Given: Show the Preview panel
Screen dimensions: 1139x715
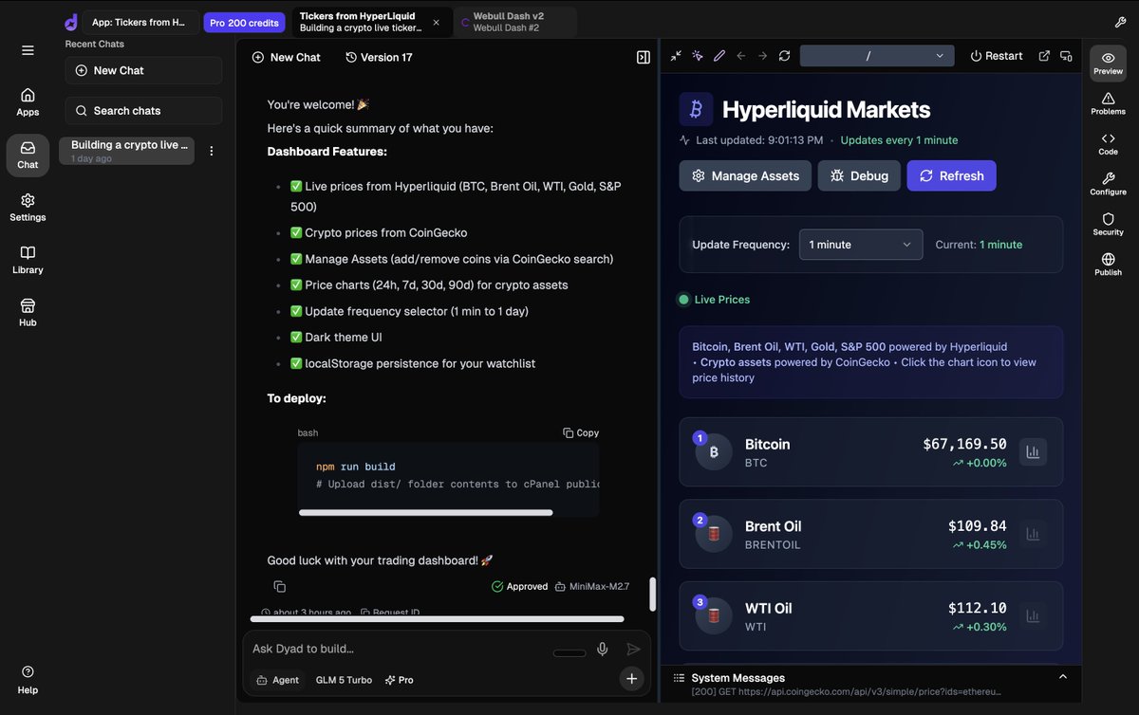Looking at the screenshot, I should 1108,64.
